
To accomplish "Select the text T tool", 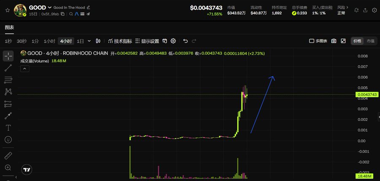I will tap(8, 128).
